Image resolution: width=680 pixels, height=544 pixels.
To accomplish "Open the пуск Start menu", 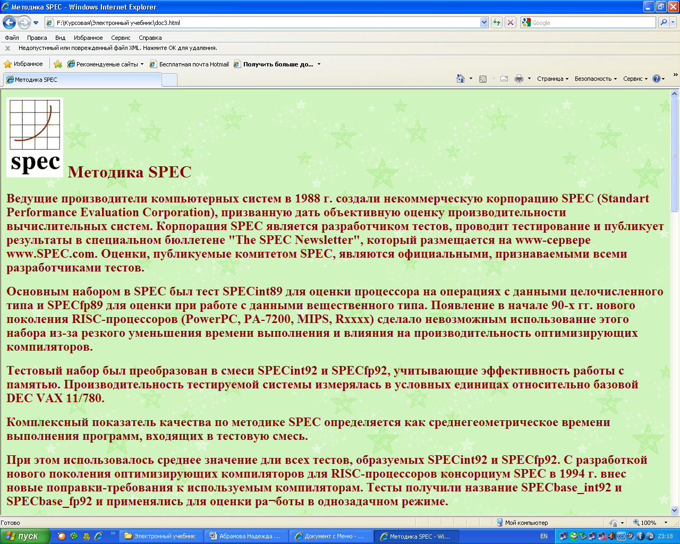I will (x=25, y=536).
